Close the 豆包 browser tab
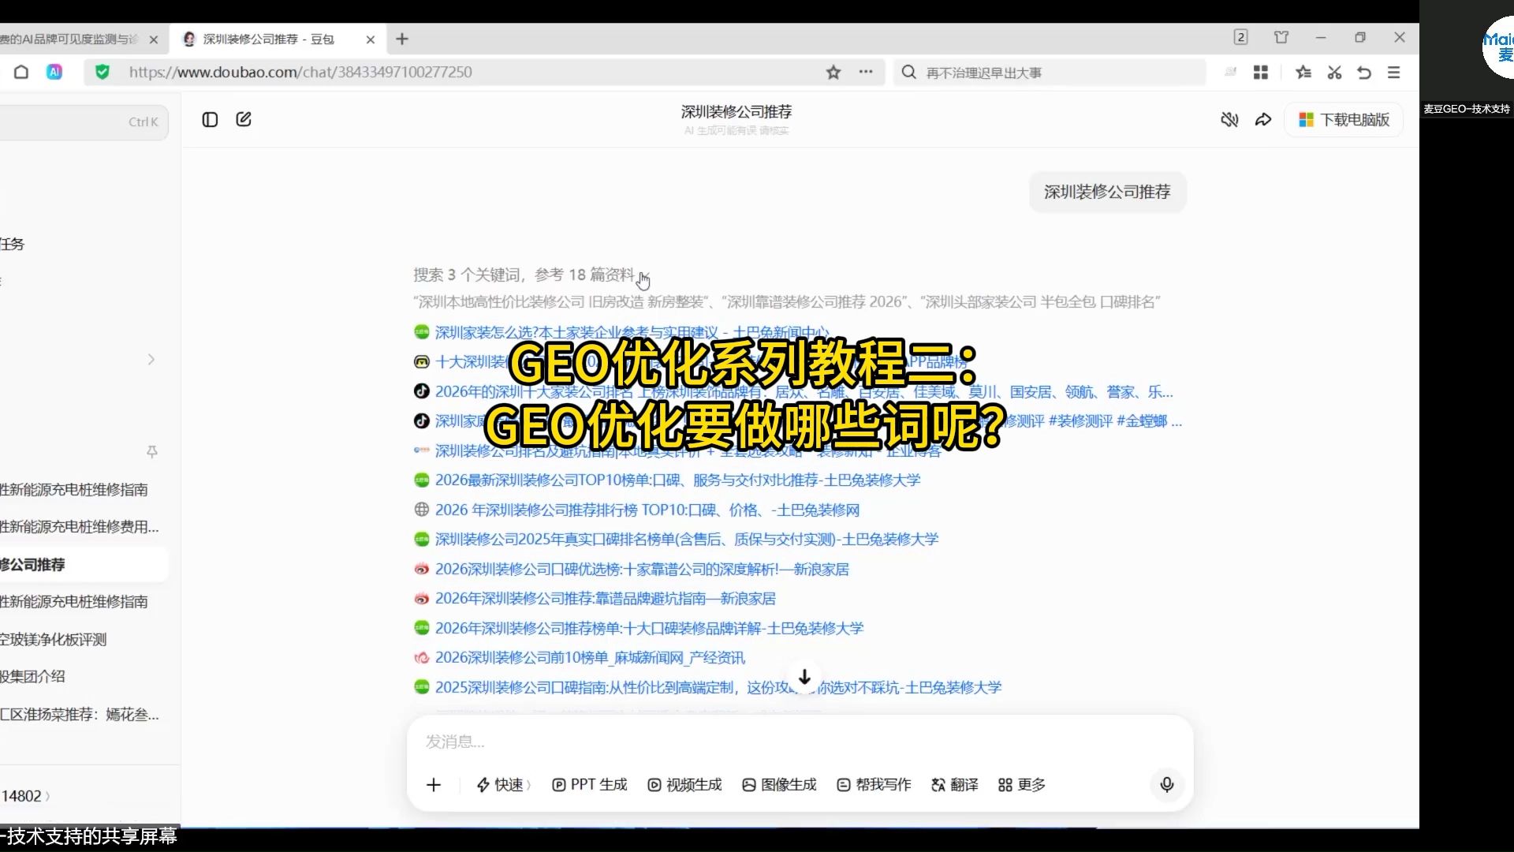The height and width of the screenshot is (852, 1514). point(371,39)
